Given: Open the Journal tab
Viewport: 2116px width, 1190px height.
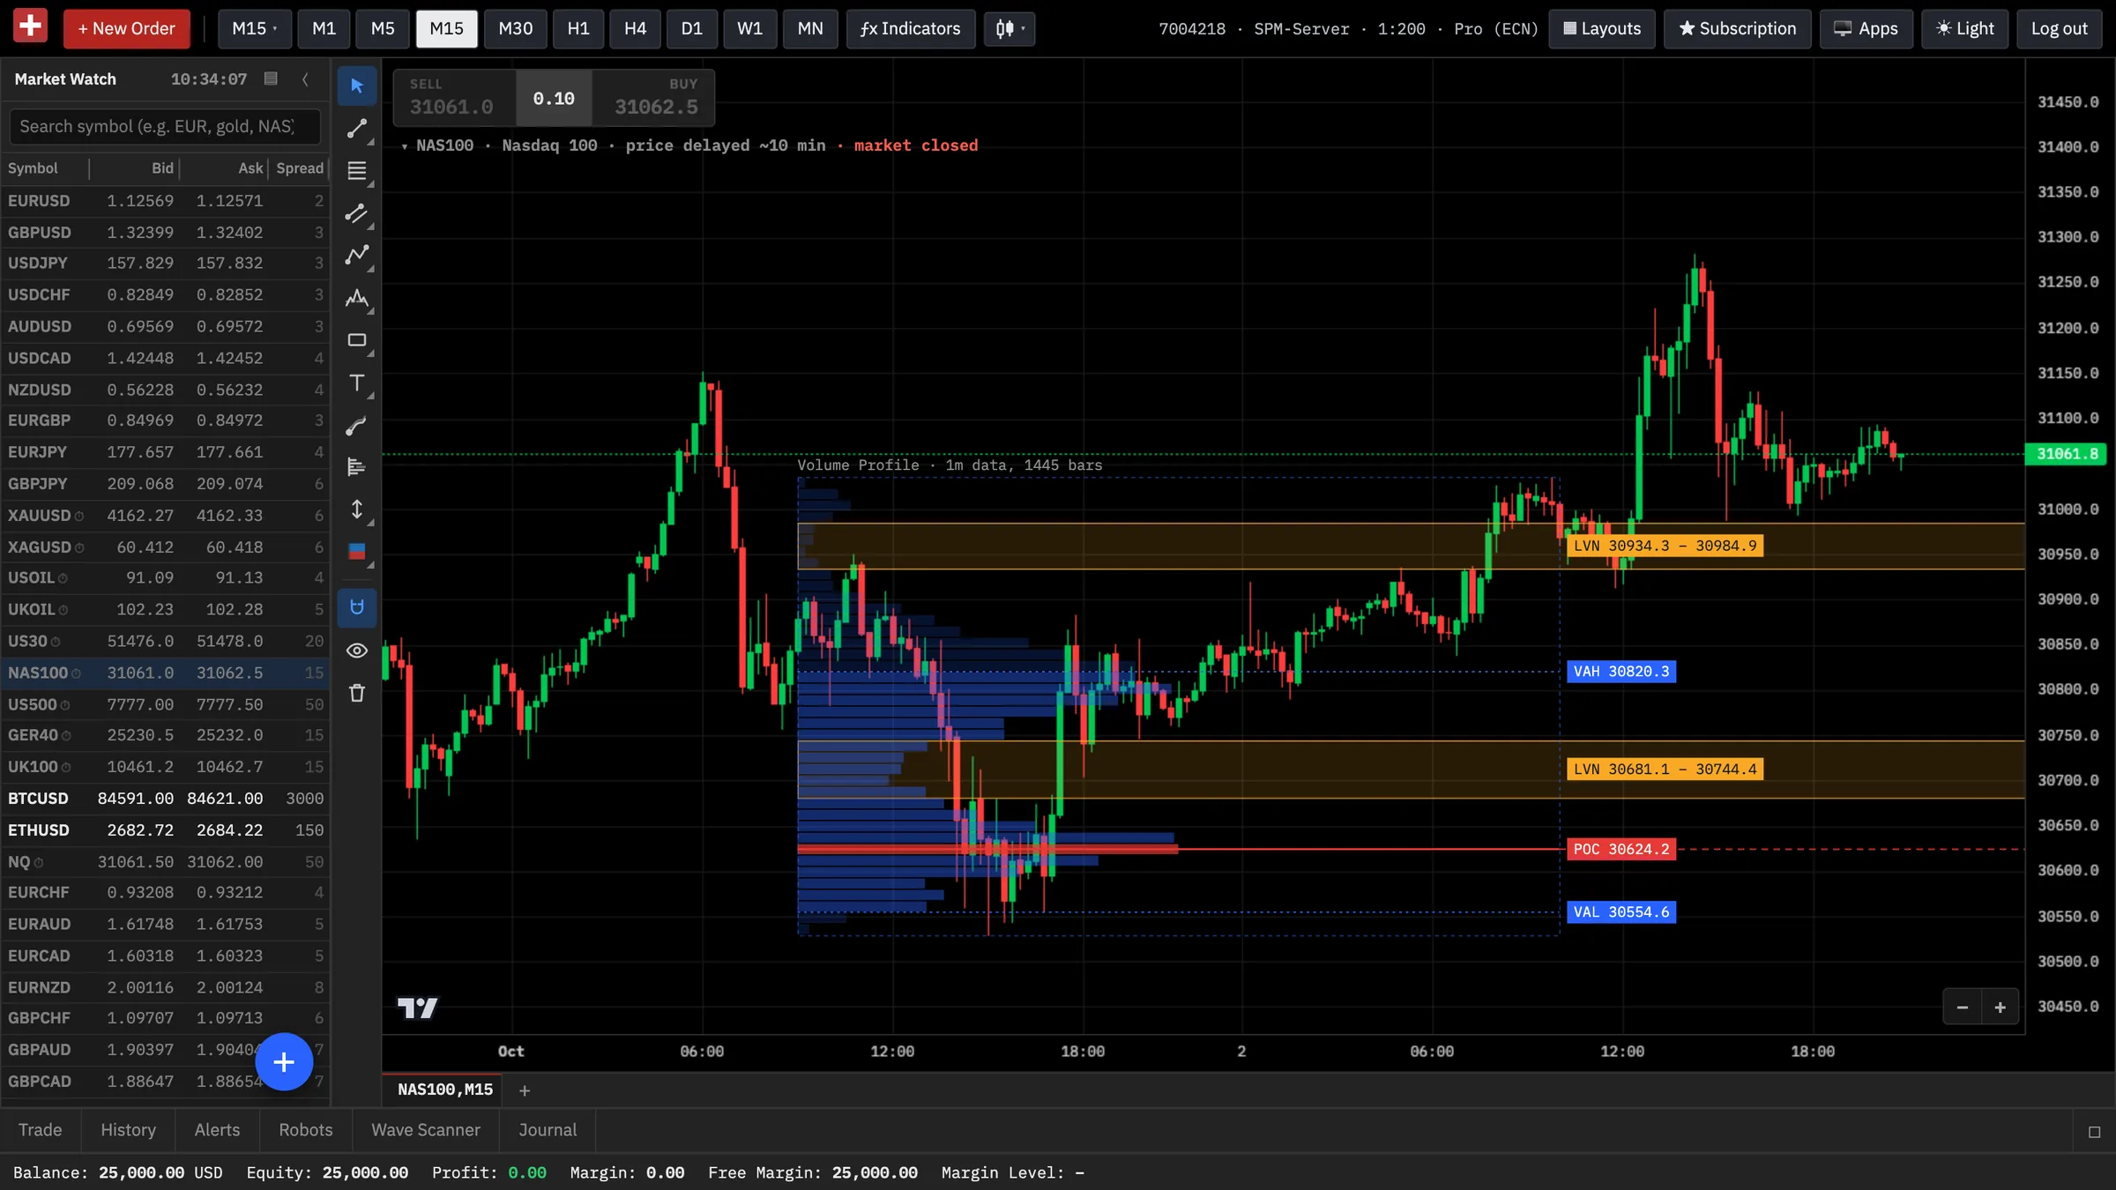Looking at the screenshot, I should coord(548,1130).
